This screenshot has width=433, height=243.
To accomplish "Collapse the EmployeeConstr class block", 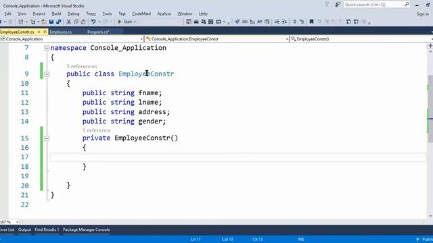I will coord(47,74).
